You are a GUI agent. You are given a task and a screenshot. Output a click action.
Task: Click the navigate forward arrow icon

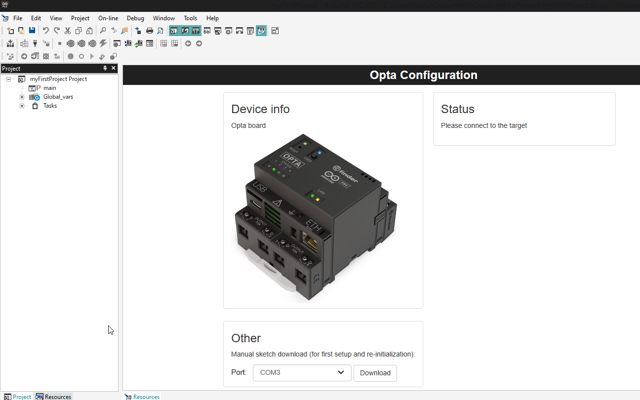(x=199, y=43)
